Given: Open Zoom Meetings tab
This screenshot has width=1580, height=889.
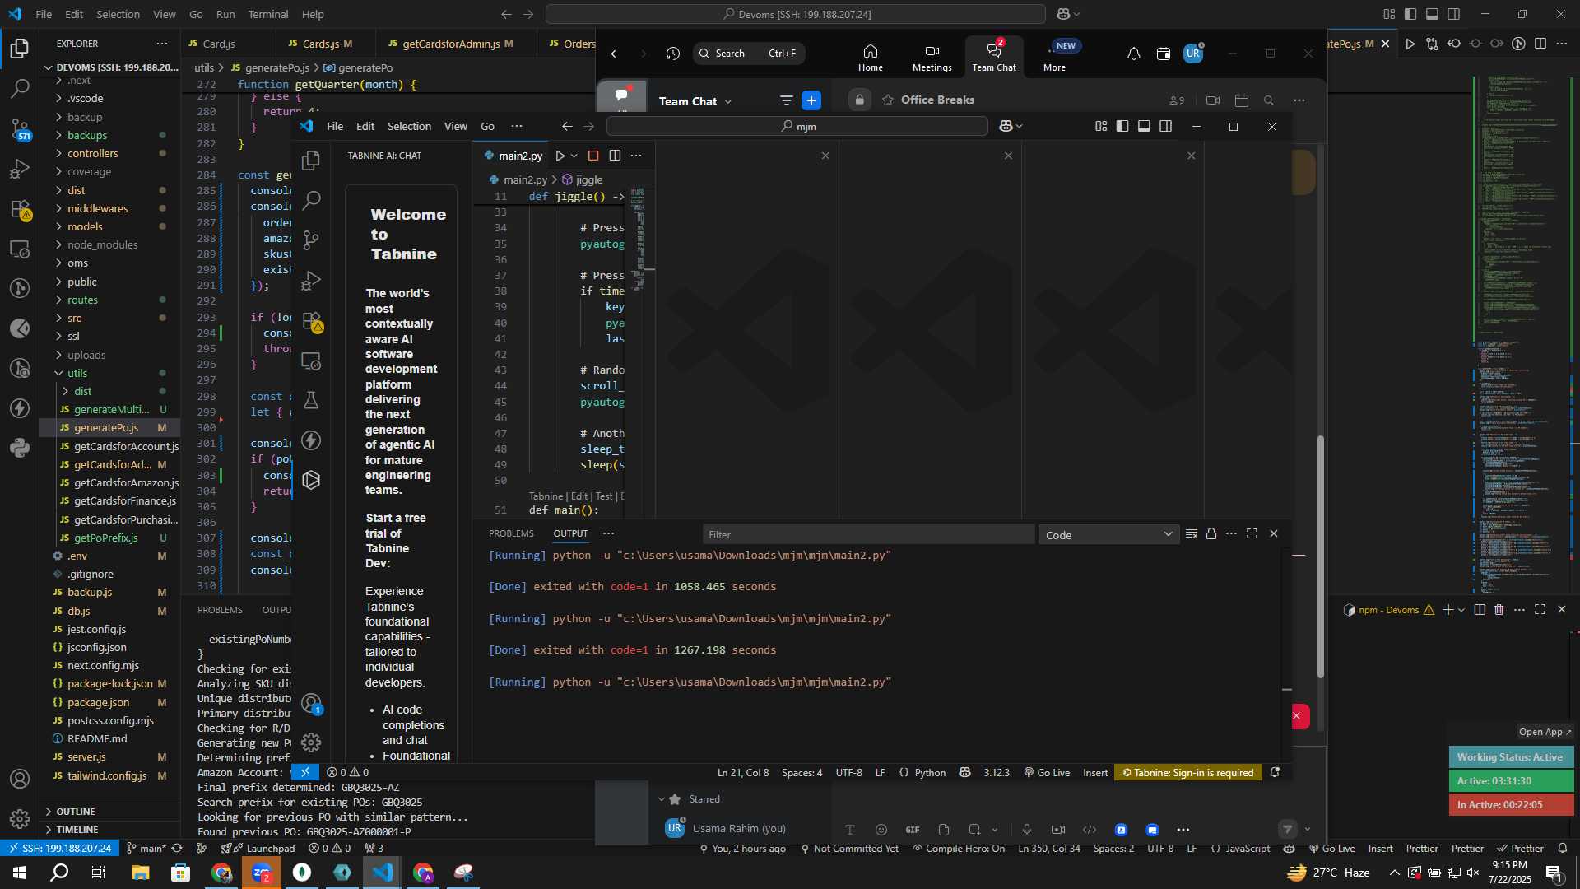Looking at the screenshot, I should pos(932,58).
